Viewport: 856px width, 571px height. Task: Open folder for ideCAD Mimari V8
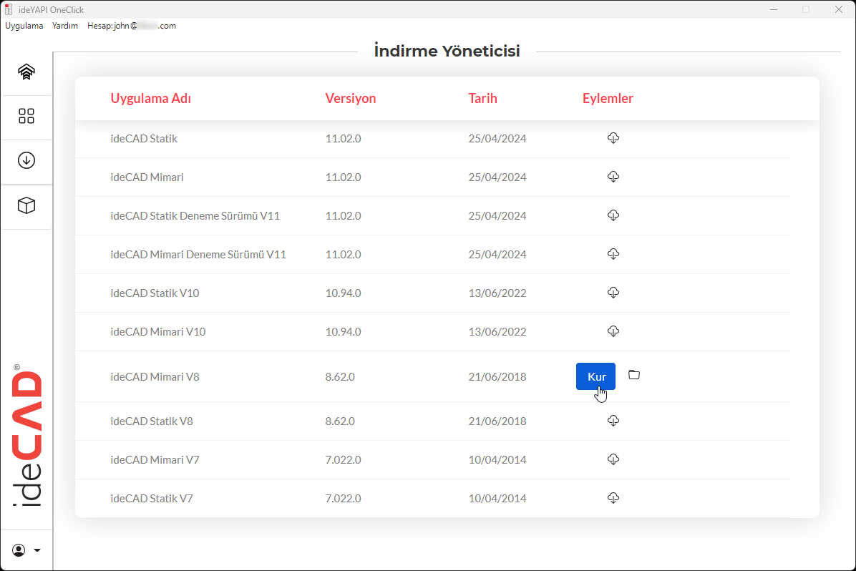point(634,375)
